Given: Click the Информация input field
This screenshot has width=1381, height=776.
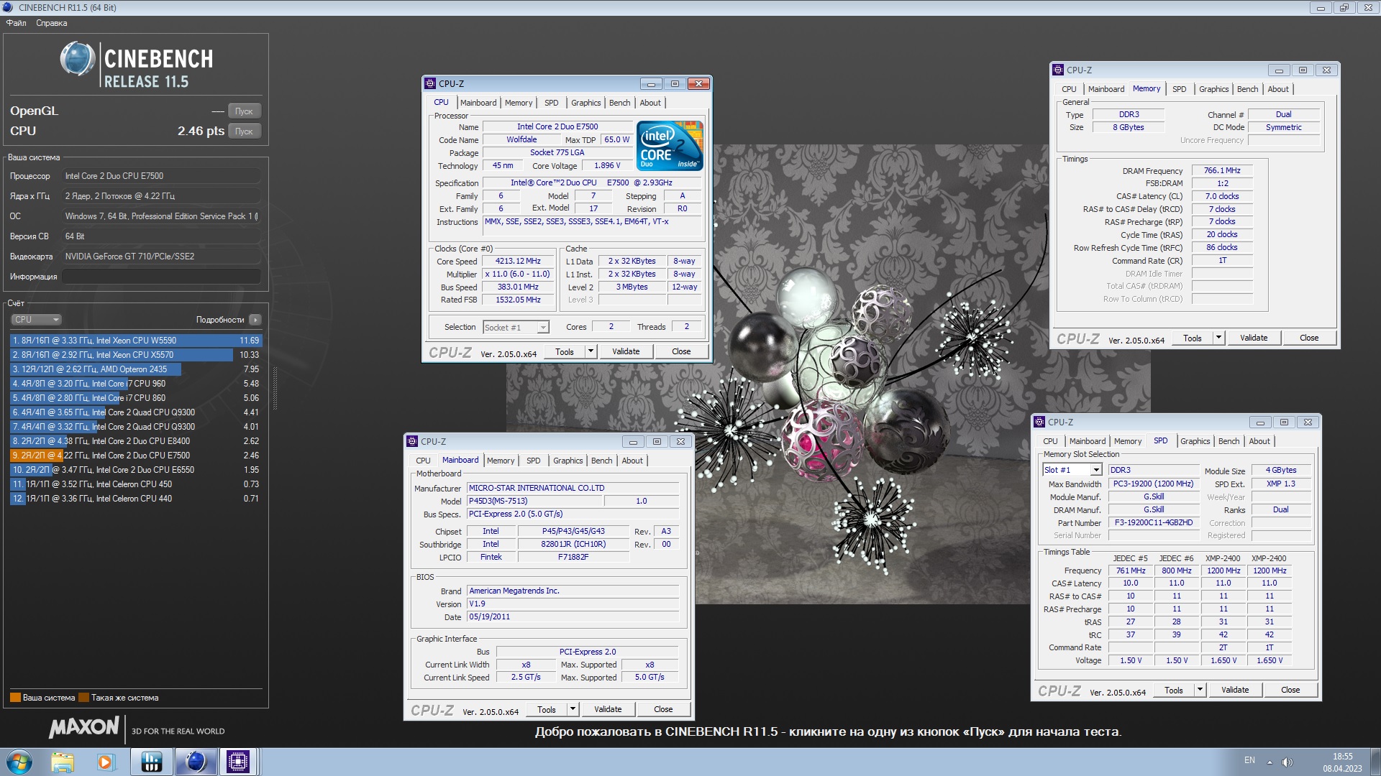Looking at the screenshot, I should (x=161, y=277).
